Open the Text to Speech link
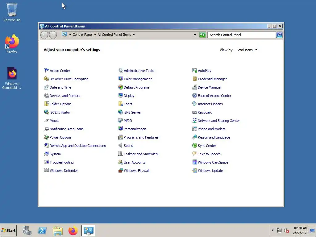This screenshot has height=237, width=316. click(209, 154)
